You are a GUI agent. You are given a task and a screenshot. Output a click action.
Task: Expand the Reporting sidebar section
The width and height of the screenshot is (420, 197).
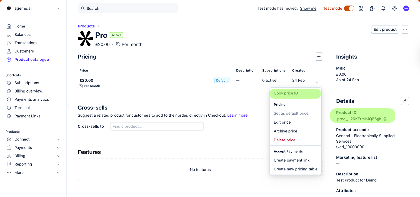point(58,164)
